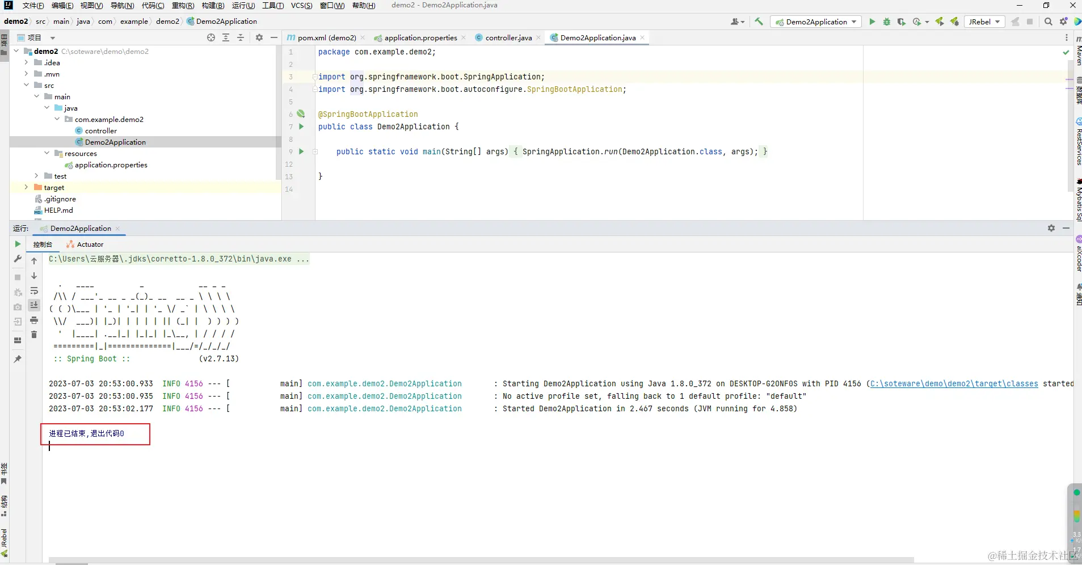
Task: Collapse the resources folder
Action: pyautogui.click(x=47, y=153)
